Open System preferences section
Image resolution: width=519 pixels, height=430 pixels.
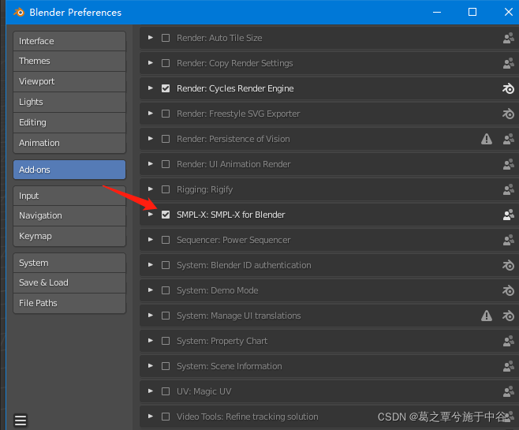pos(69,263)
